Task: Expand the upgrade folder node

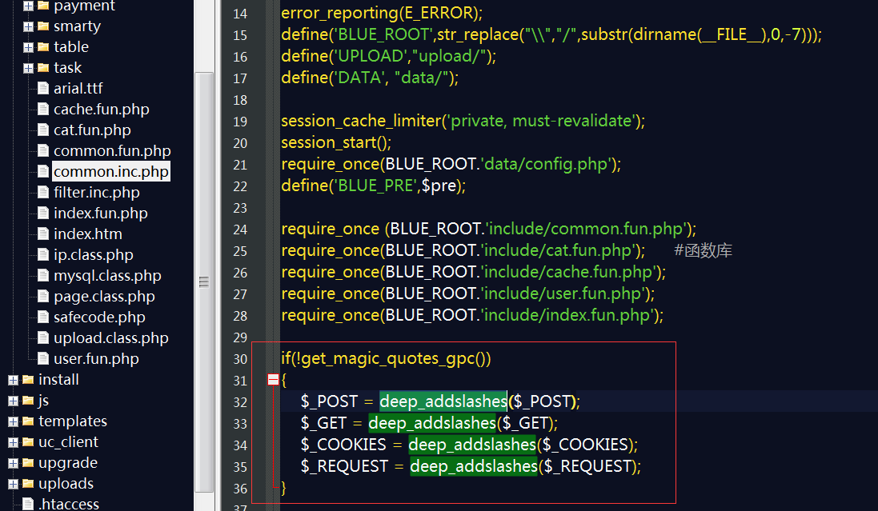Action: coord(14,463)
